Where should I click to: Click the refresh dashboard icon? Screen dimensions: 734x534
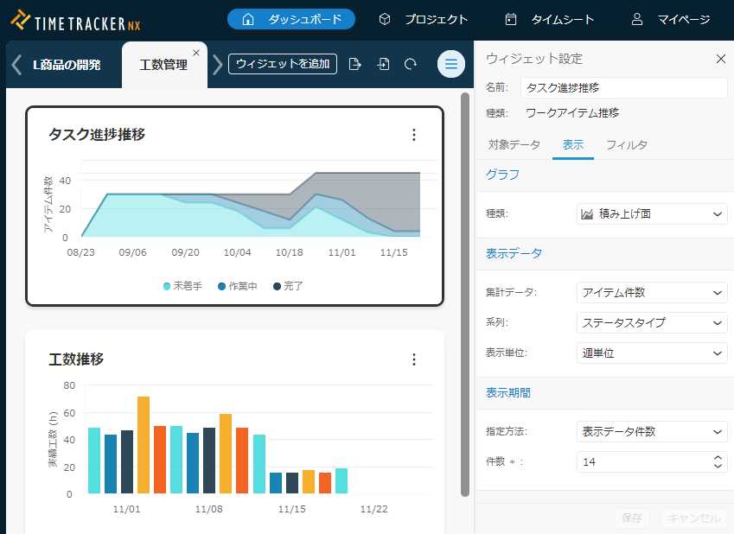[x=411, y=64]
